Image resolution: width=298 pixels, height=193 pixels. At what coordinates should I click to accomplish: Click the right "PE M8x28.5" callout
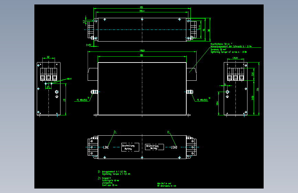pyautogui.click(x=202, y=100)
